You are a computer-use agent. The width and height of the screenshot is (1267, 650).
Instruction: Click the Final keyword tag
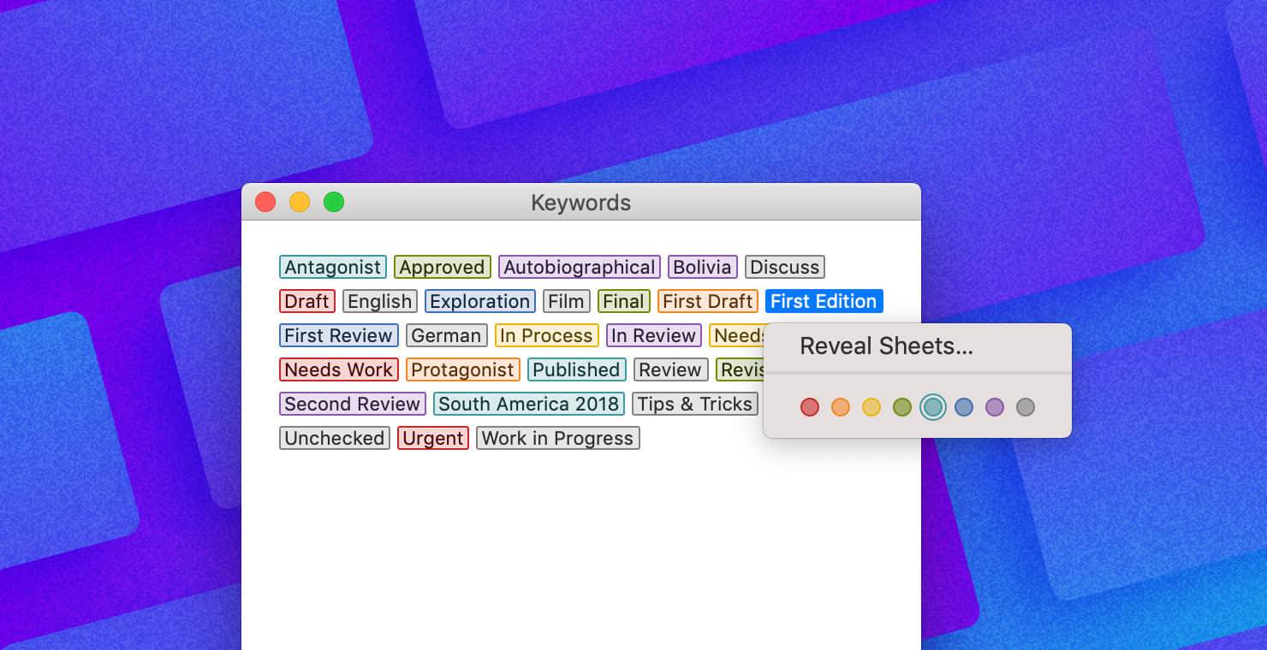coord(624,301)
